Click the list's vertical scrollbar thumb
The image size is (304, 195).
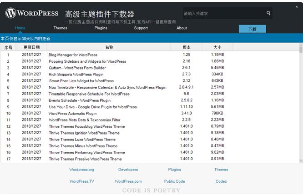coord(301,49)
